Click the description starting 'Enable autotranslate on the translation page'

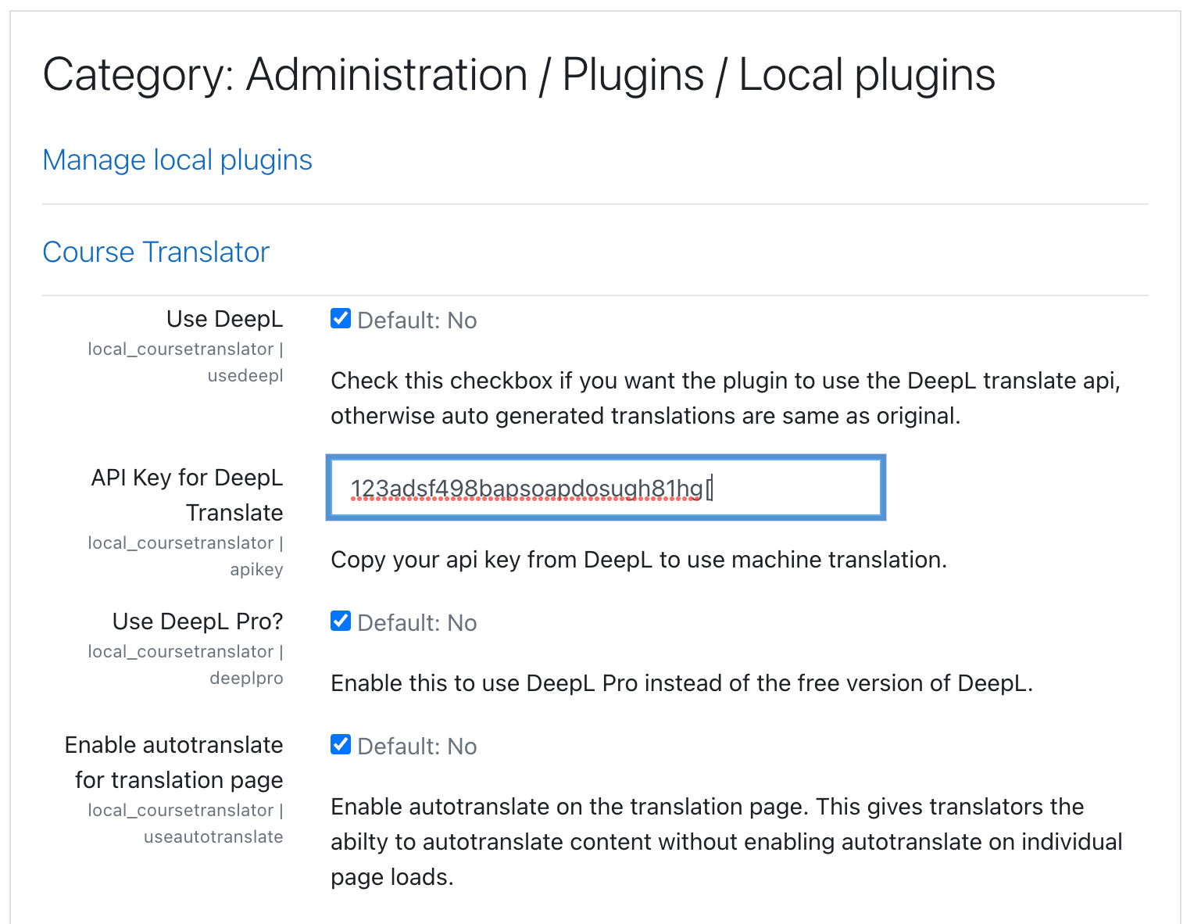(727, 841)
